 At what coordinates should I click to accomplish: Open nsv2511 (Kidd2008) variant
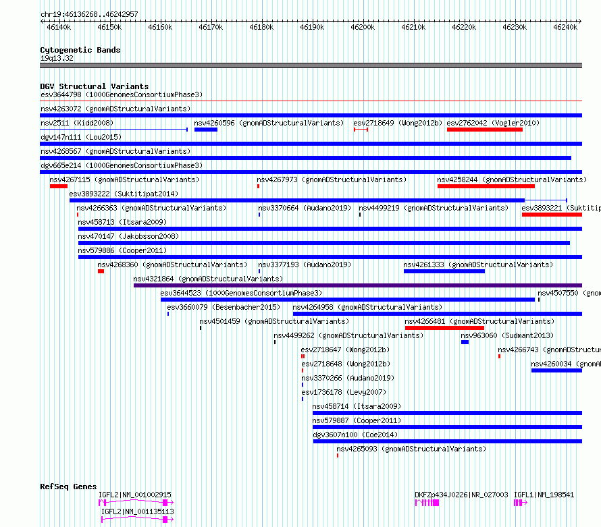[77, 123]
